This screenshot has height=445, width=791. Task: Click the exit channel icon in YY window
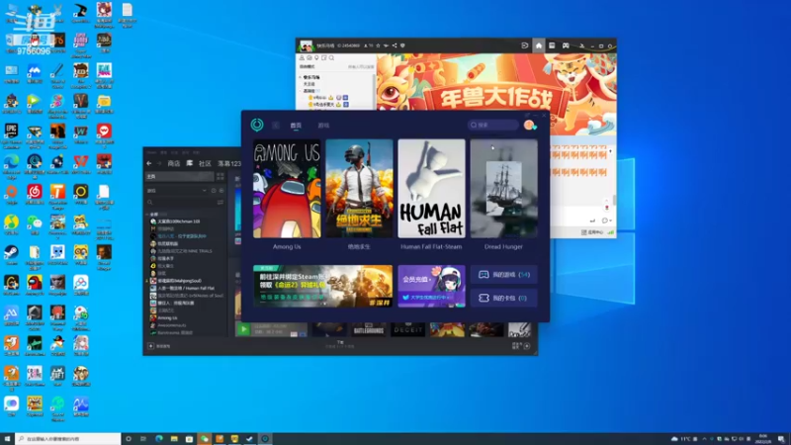525,45
